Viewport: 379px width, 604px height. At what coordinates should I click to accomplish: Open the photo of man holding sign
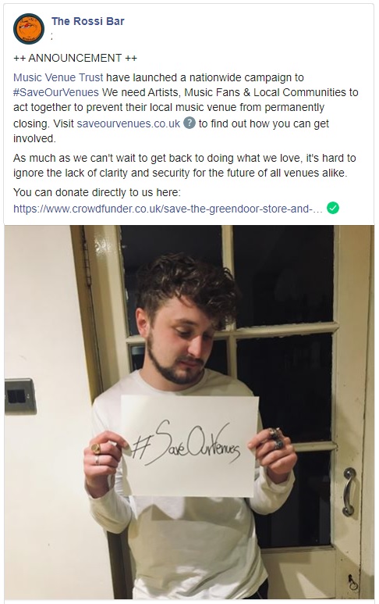tap(189, 412)
